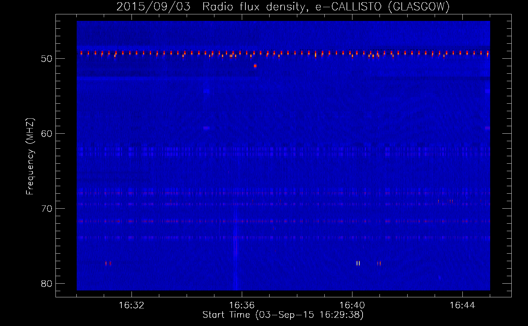Click the plot title mentioning e-CALLISTO (GLASGOW)

tap(283, 7)
